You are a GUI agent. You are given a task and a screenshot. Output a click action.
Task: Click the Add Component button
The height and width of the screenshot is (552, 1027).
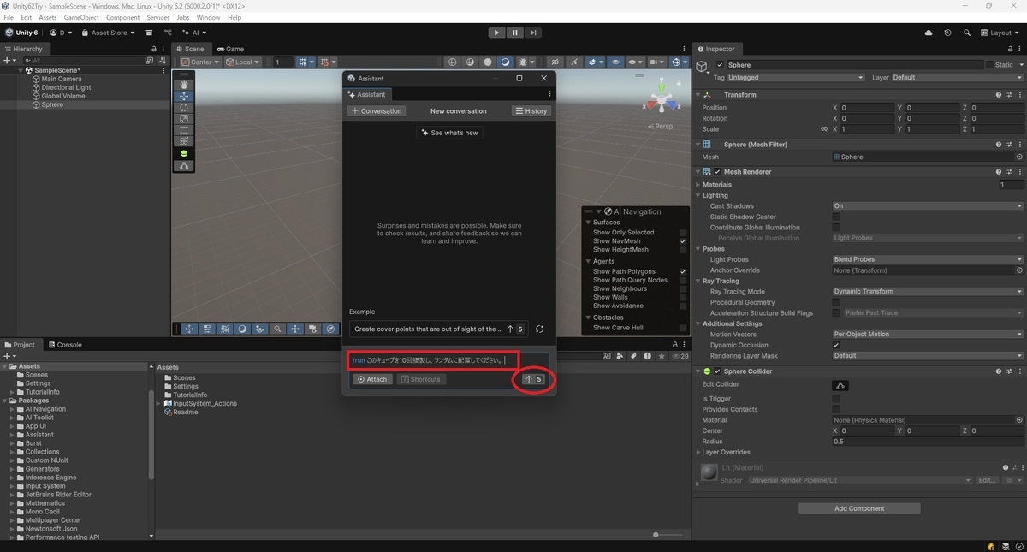859,508
